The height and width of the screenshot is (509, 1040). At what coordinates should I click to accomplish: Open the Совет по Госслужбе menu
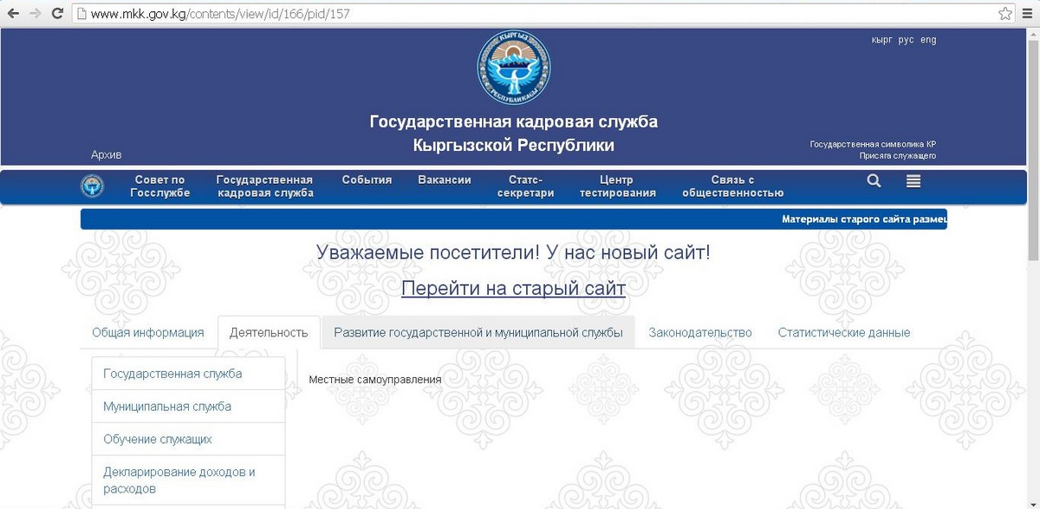(x=159, y=186)
